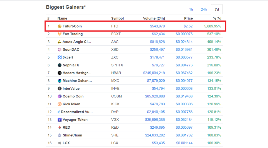Click the LCX price $0.001144 link
268x148 pixels.
[184, 143]
